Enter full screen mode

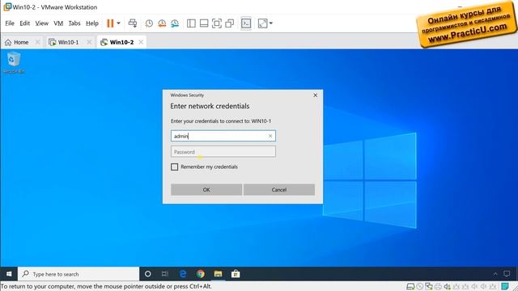tap(217, 23)
